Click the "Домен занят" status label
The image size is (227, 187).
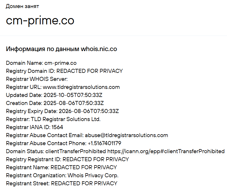(x=22, y=6)
